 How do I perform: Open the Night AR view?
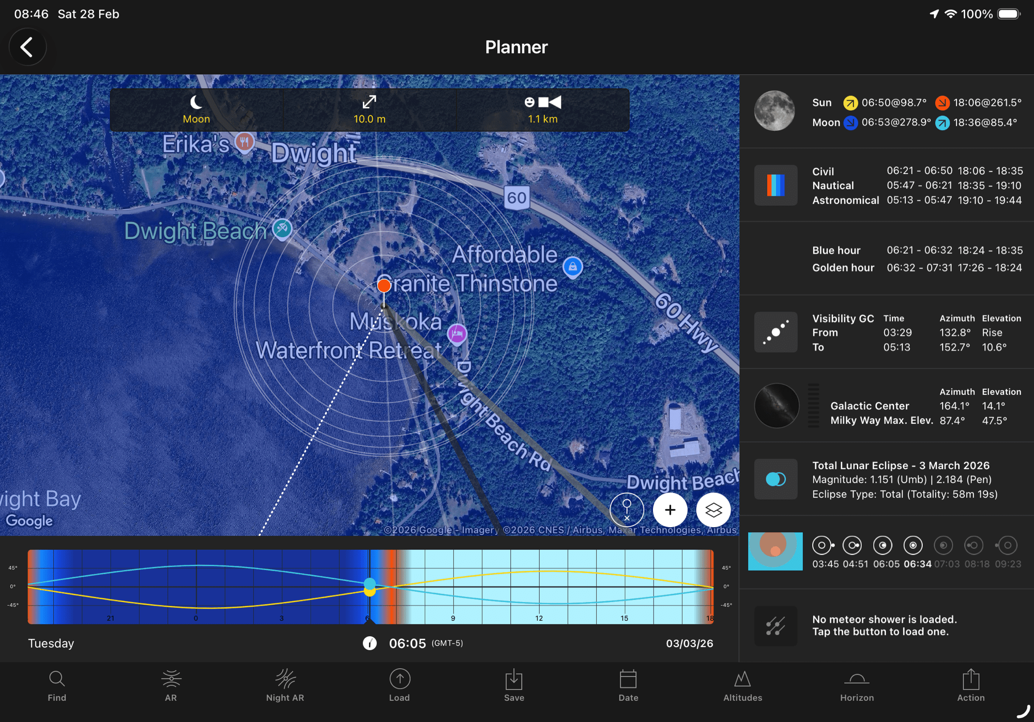click(x=285, y=685)
